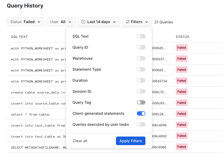Screen dimensions: 223x154
Task: Click the clock icon in date filter
Action: pos(83,22)
